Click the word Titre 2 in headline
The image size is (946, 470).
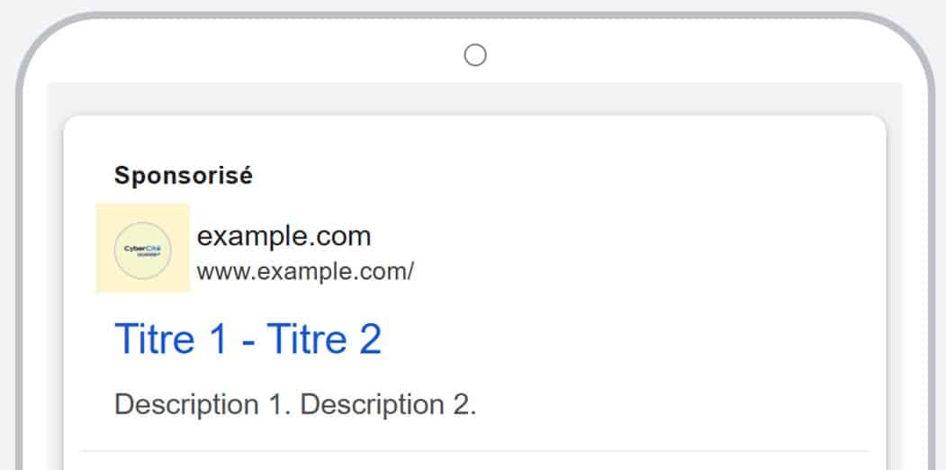325,339
